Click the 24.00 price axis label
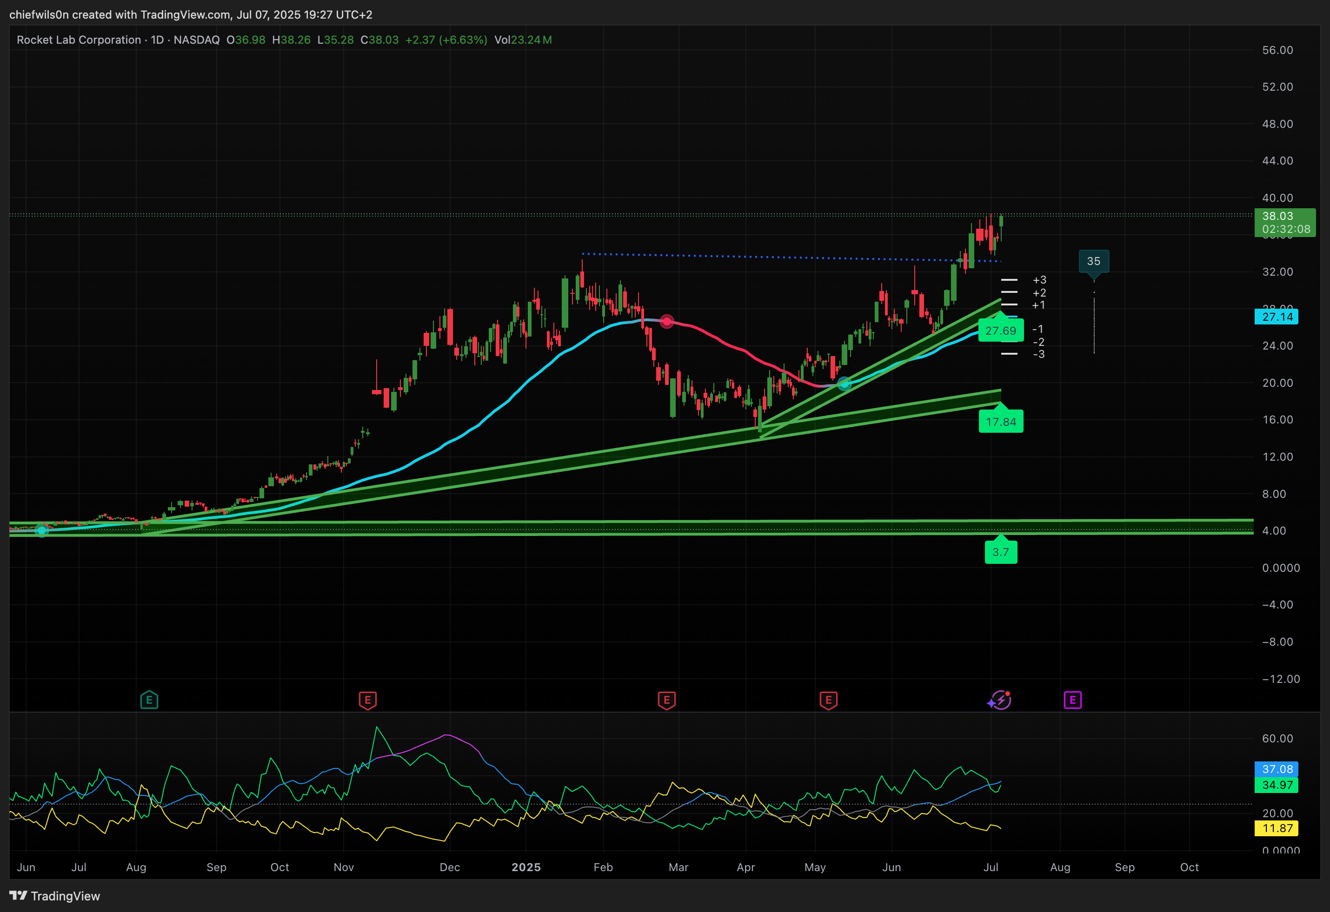The image size is (1330, 912). pos(1277,345)
